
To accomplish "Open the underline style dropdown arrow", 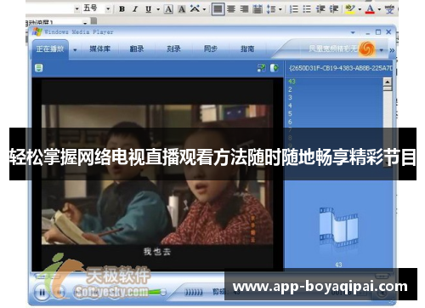I will (158, 9).
